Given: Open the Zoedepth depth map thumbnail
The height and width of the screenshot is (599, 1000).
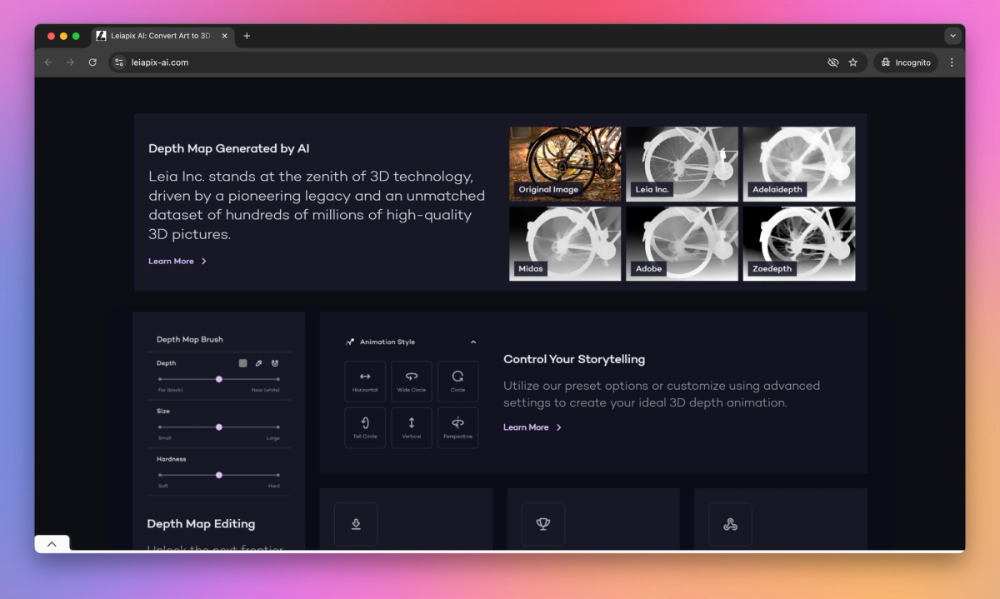Looking at the screenshot, I should coord(799,243).
